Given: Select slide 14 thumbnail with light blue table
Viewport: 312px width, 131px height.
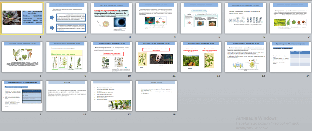Looking at the screenshot, I should click(x=290, y=57).
